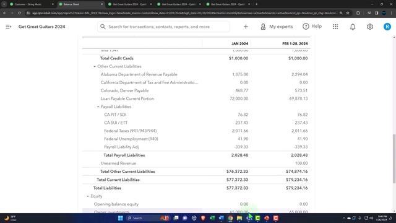Open Excel from the taskbar
The height and width of the screenshot is (223, 396).
212,218
